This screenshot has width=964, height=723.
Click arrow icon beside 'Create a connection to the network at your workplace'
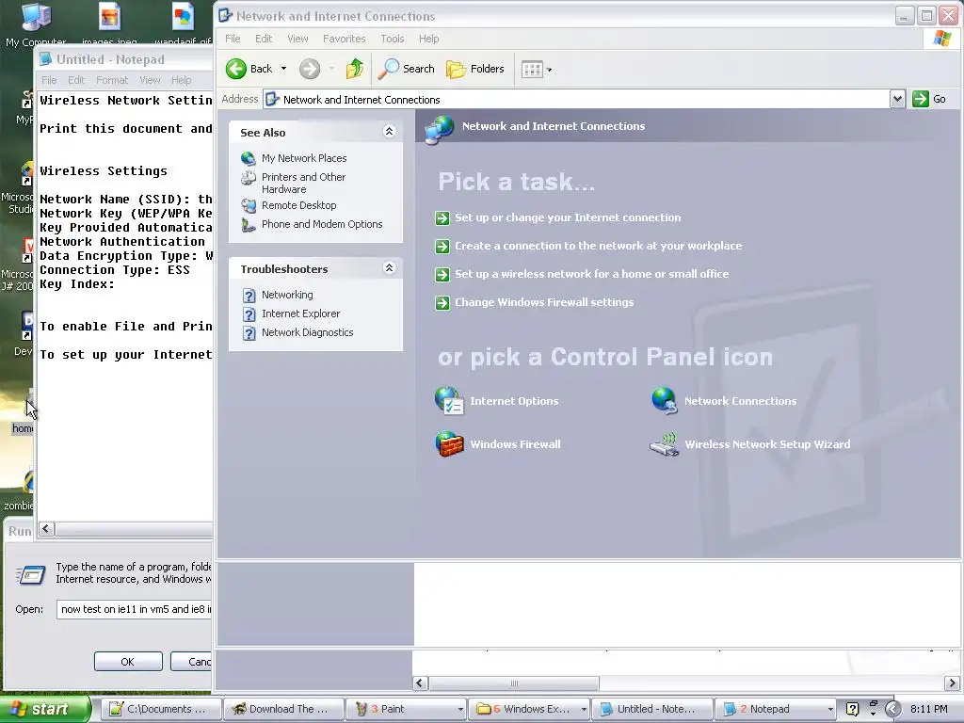click(442, 247)
